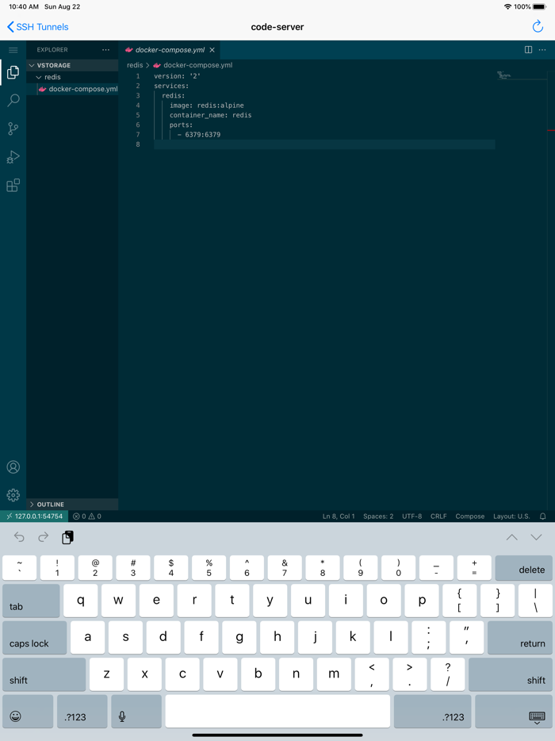Click the redis breadcrumb segment
Screen dimensions: 555x741
coord(135,65)
